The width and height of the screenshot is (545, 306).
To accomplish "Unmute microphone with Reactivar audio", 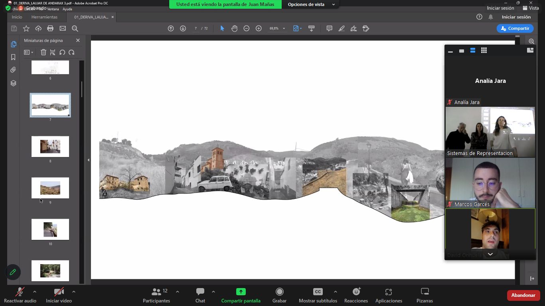I will (20, 295).
